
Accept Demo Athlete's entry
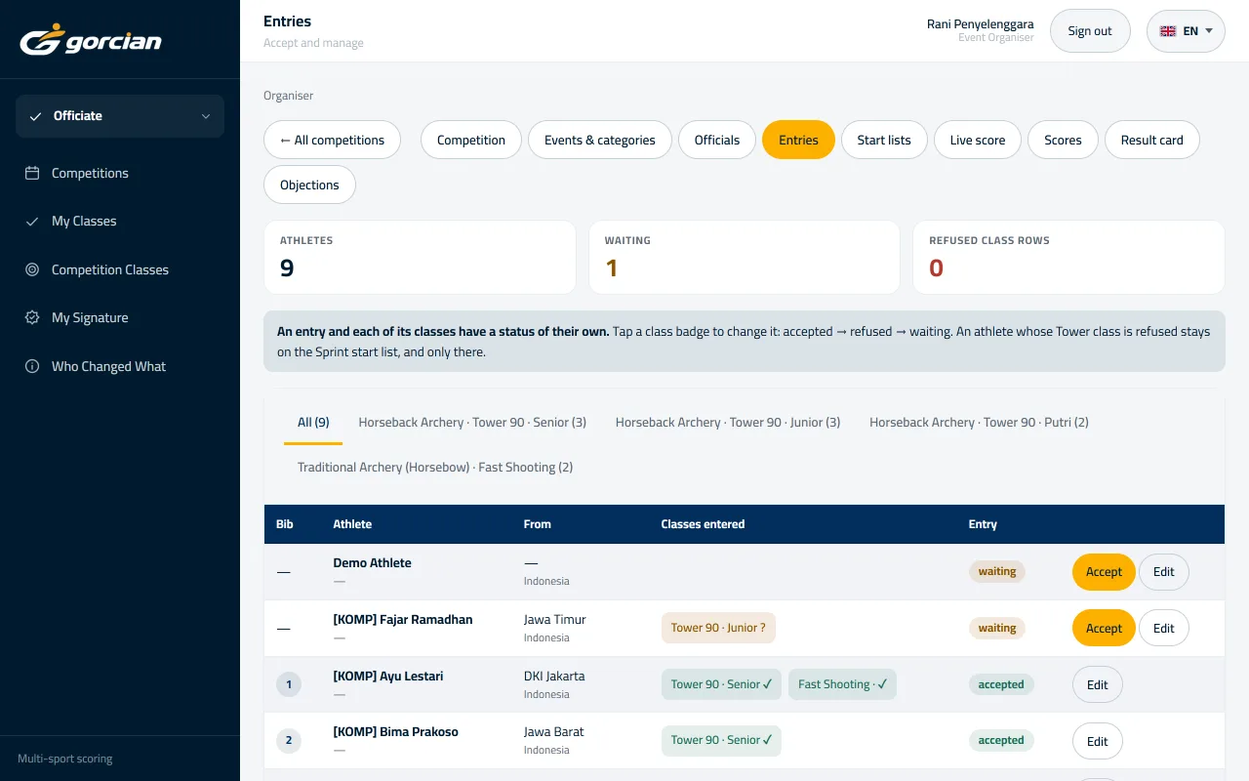(x=1104, y=572)
